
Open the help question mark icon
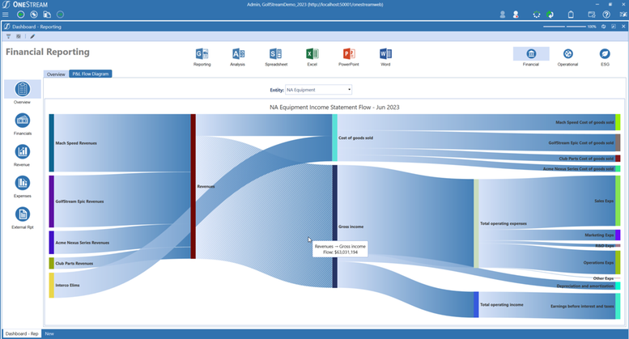pos(606,15)
